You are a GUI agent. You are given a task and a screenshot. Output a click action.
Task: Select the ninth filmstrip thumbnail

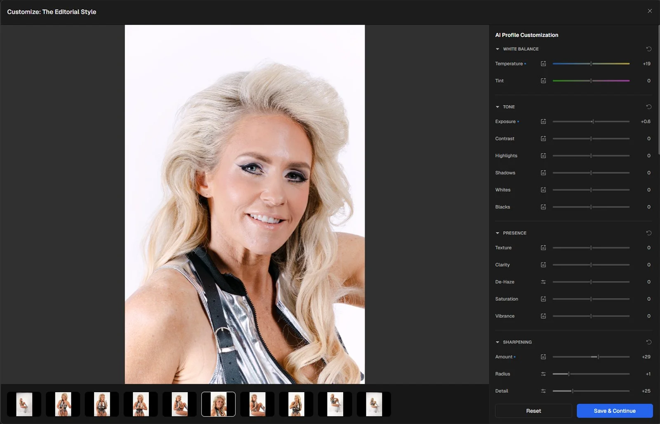click(335, 404)
